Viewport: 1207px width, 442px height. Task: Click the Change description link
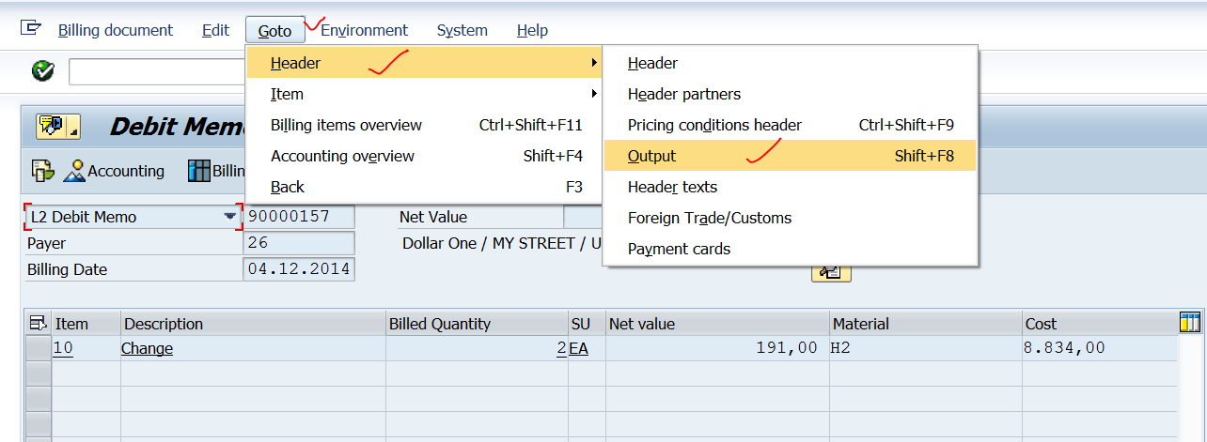tap(147, 348)
